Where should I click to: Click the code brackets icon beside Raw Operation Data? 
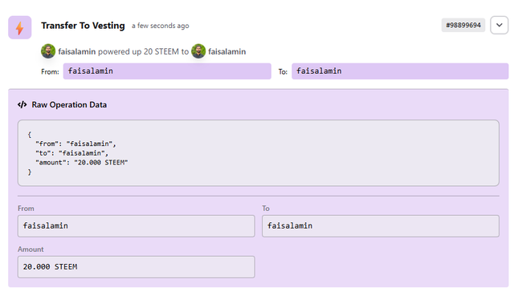pyautogui.click(x=22, y=105)
